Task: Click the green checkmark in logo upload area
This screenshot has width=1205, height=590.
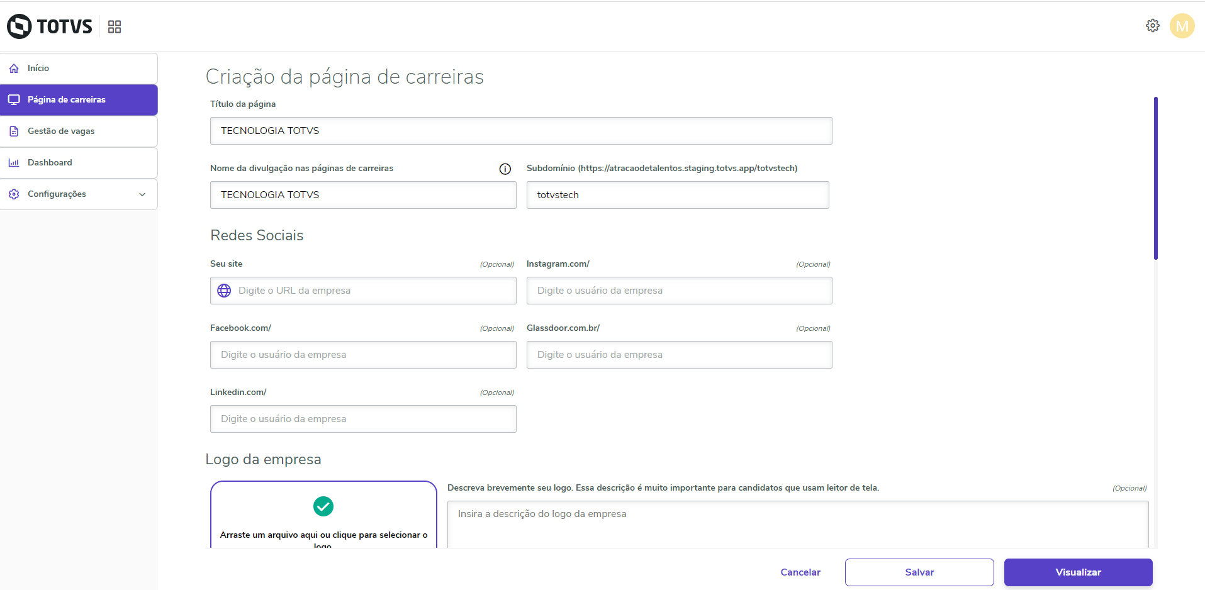Action: pyautogui.click(x=323, y=506)
